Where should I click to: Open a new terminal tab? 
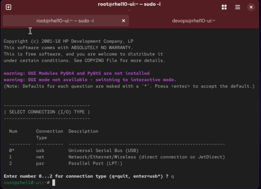[x=8, y=7]
